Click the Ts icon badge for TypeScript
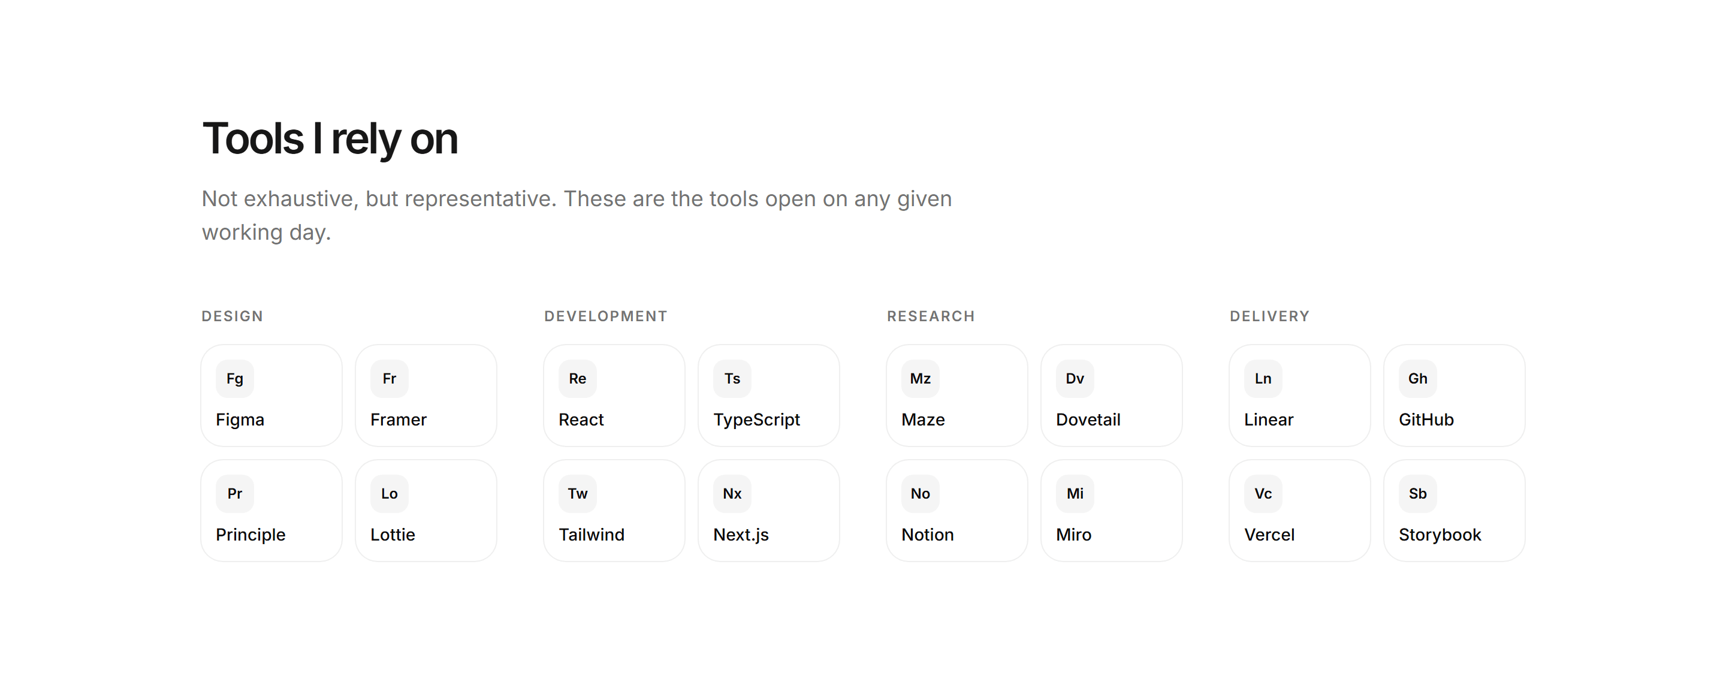 pos(732,379)
